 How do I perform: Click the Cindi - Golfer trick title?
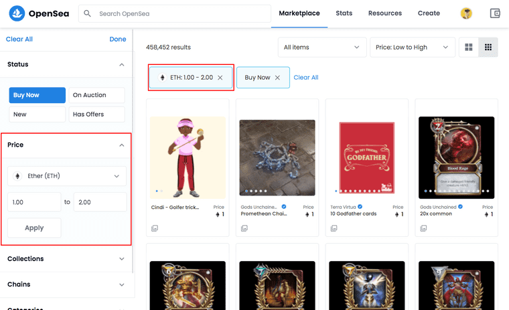pos(175,208)
